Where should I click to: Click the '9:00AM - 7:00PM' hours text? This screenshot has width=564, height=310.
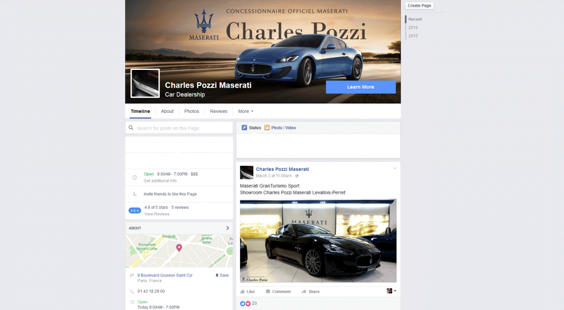pyautogui.click(x=172, y=174)
